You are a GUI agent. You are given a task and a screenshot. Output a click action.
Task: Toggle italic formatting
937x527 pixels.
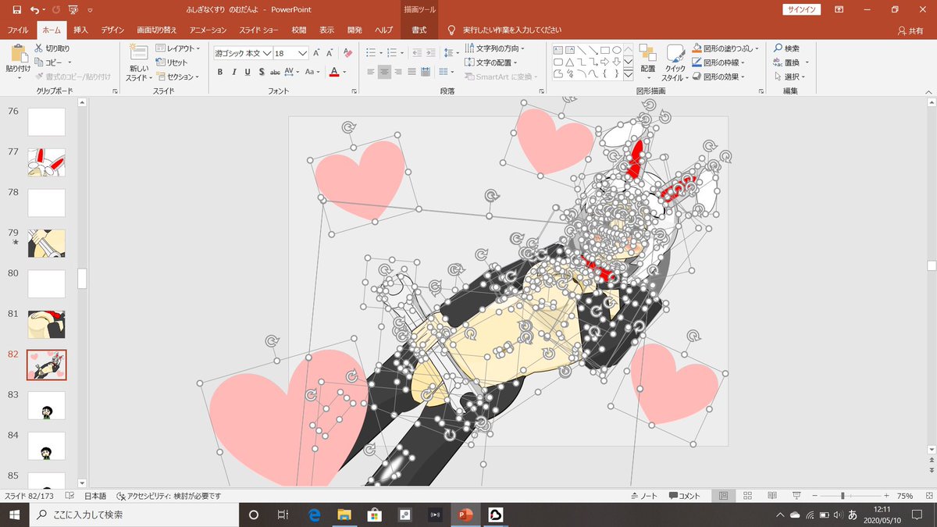[233, 72]
